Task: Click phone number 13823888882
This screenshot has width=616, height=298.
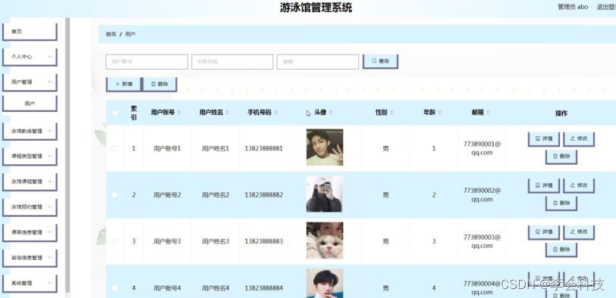Action: click(x=263, y=195)
